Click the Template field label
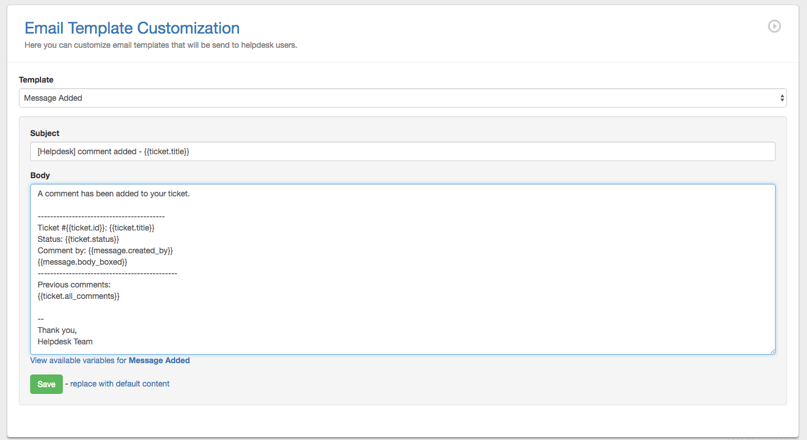This screenshot has height=440, width=807. (x=36, y=80)
